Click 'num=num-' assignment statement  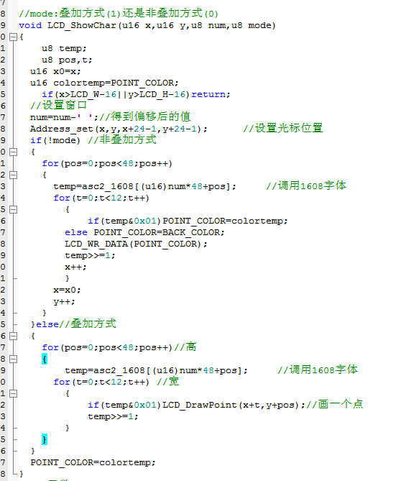coord(53,117)
